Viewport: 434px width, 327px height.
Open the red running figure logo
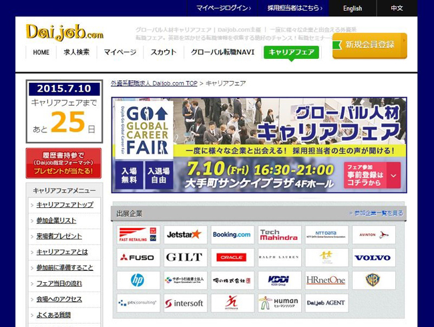[232, 303]
